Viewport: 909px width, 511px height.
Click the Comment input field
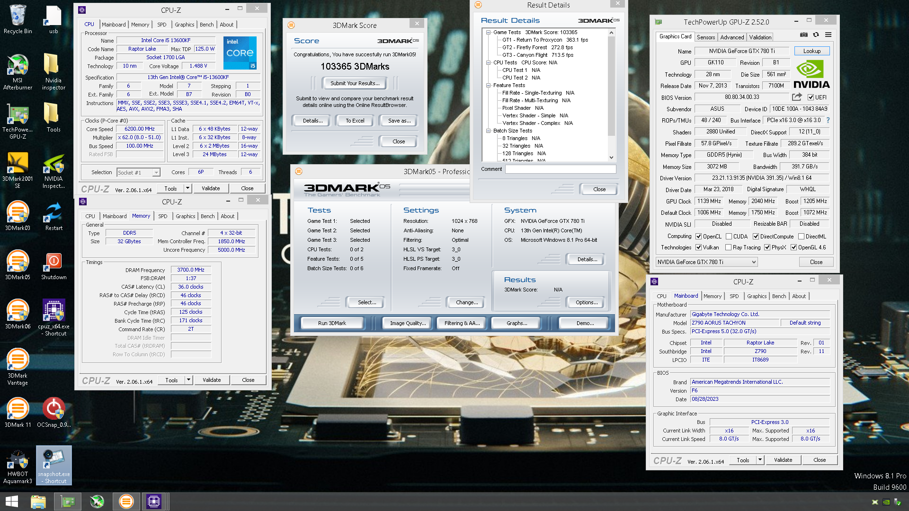pyautogui.click(x=561, y=169)
